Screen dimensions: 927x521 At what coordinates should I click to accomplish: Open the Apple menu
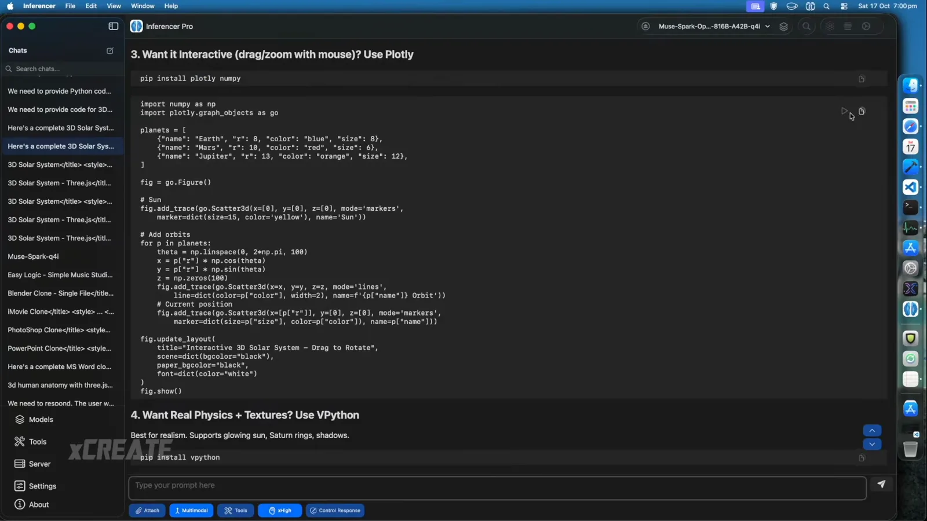click(10, 6)
